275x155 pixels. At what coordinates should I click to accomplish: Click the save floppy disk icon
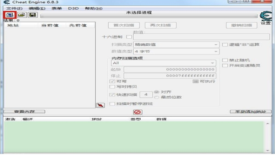tap(33, 15)
